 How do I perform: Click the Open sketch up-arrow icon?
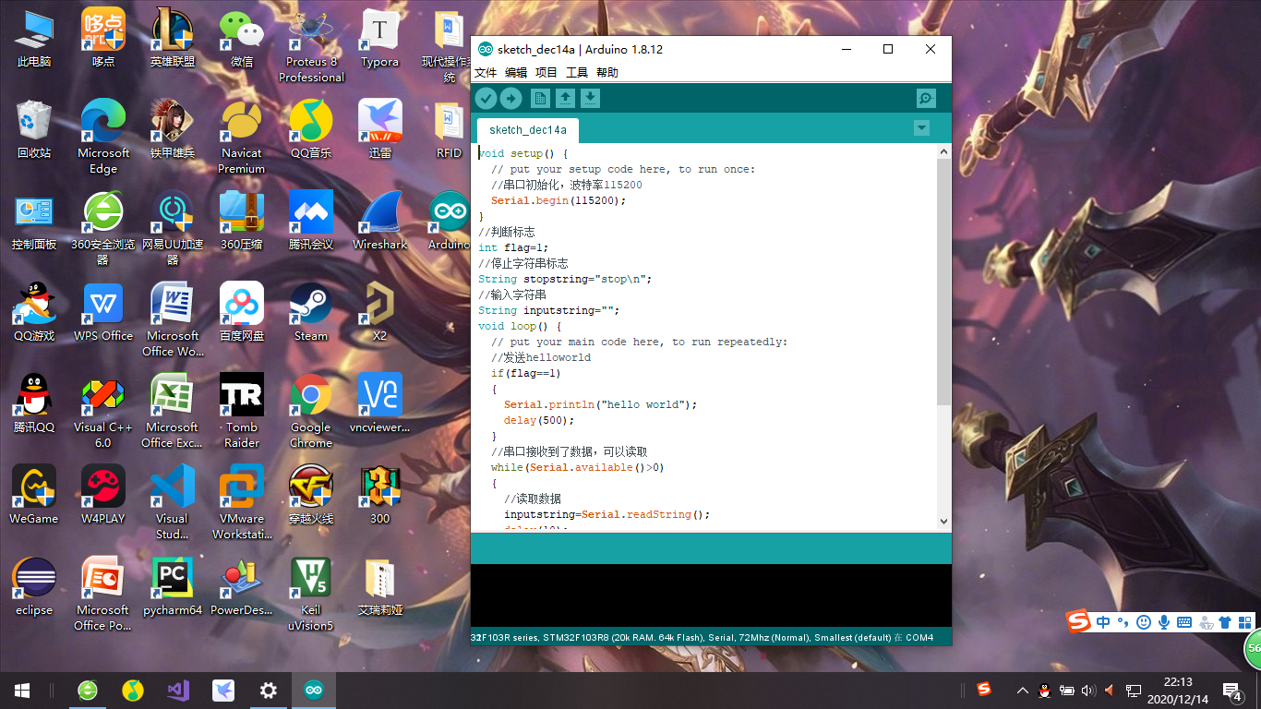[x=565, y=99]
